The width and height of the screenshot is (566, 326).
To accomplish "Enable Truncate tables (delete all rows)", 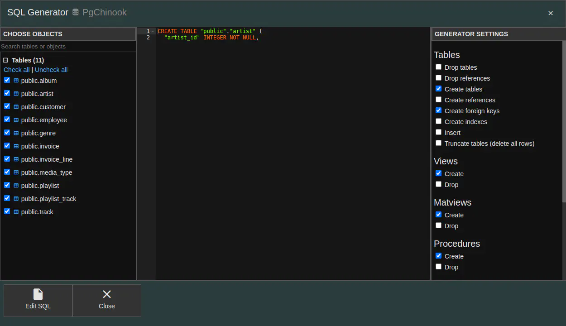I will 438,143.
